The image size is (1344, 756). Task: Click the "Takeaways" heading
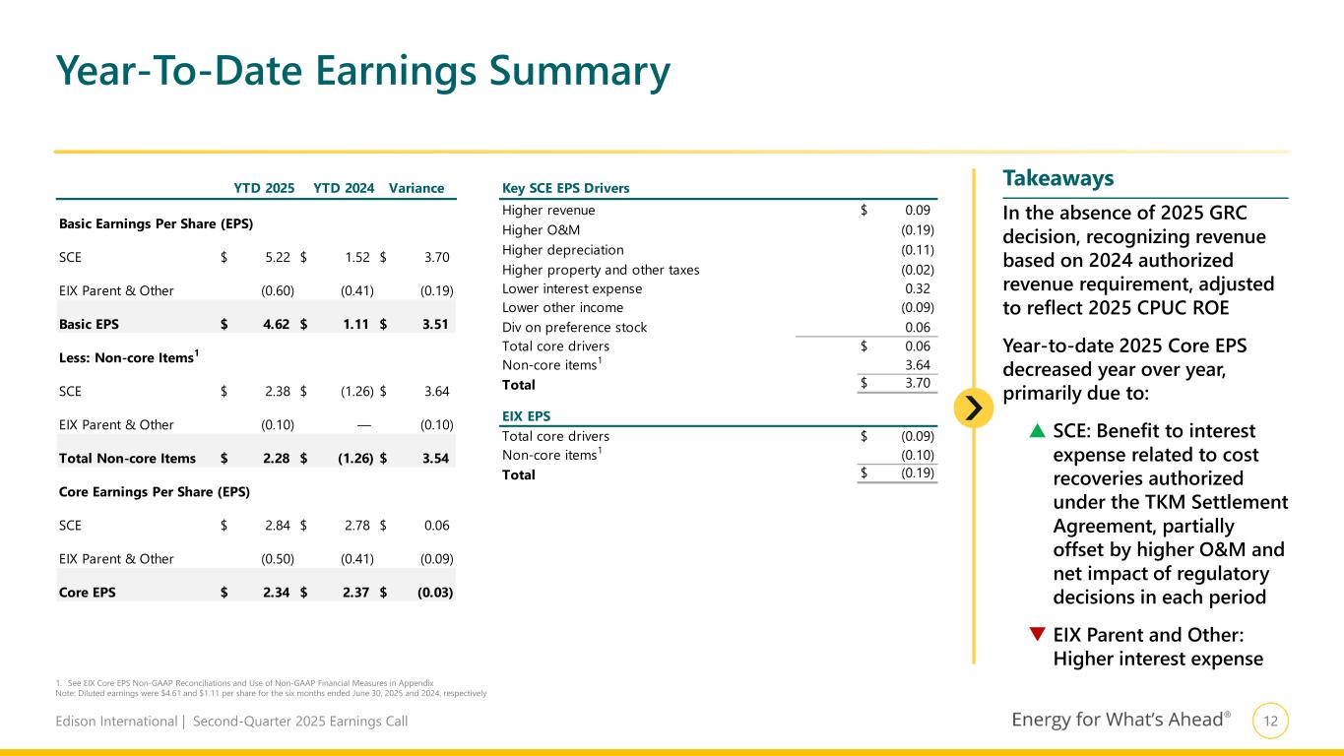point(1057,178)
